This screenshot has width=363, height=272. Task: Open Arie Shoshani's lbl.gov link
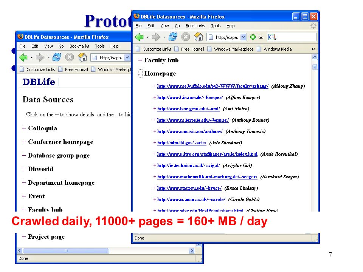pyautogui.click(x=182, y=143)
